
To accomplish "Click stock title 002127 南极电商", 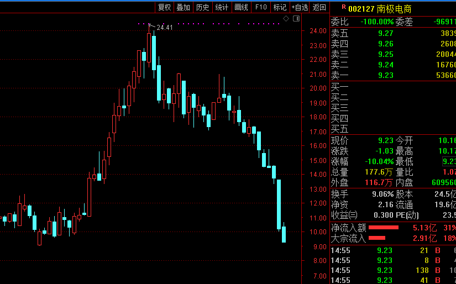I will [x=380, y=9].
